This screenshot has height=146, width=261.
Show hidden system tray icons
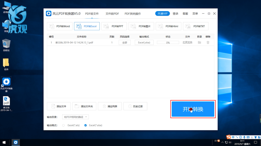pyautogui.click(x=222, y=142)
